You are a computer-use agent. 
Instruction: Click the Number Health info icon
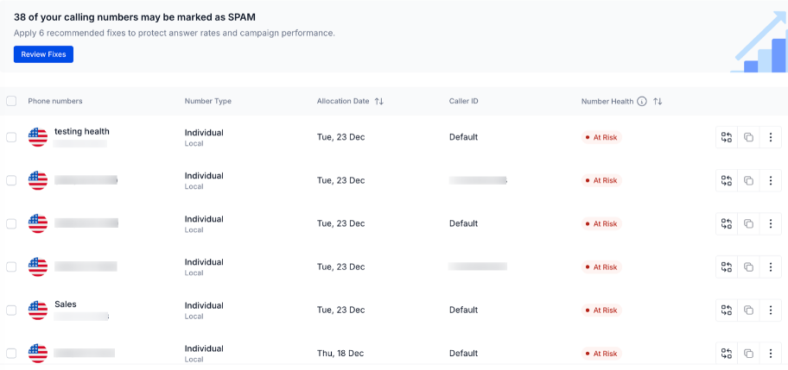pyautogui.click(x=642, y=101)
